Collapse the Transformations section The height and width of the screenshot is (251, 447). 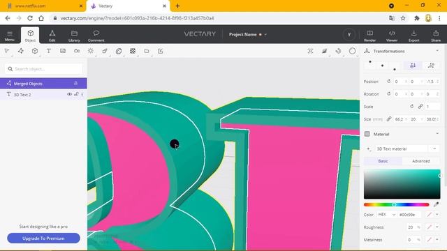tap(437, 51)
